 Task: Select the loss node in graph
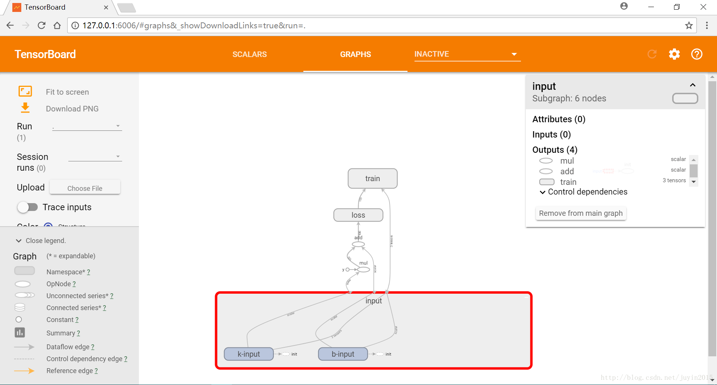(x=358, y=215)
